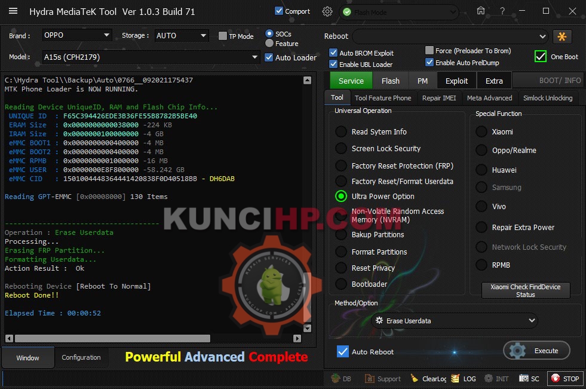Click the orange asterisk reboot button
The image size is (586, 389).
[x=562, y=36]
